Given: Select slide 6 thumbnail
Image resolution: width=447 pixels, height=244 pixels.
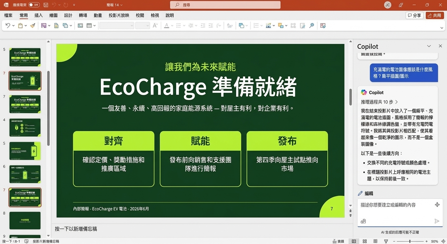Looking at the screenshot, I should coord(25,174).
